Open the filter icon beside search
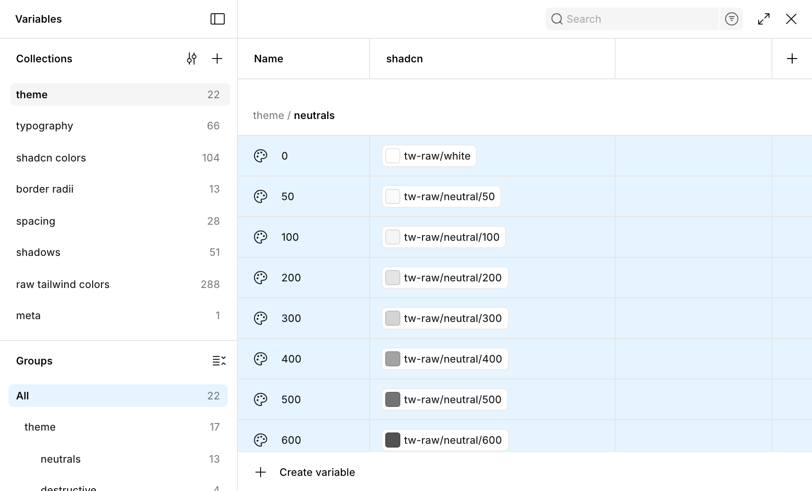This screenshot has height=491, width=812. [731, 19]
